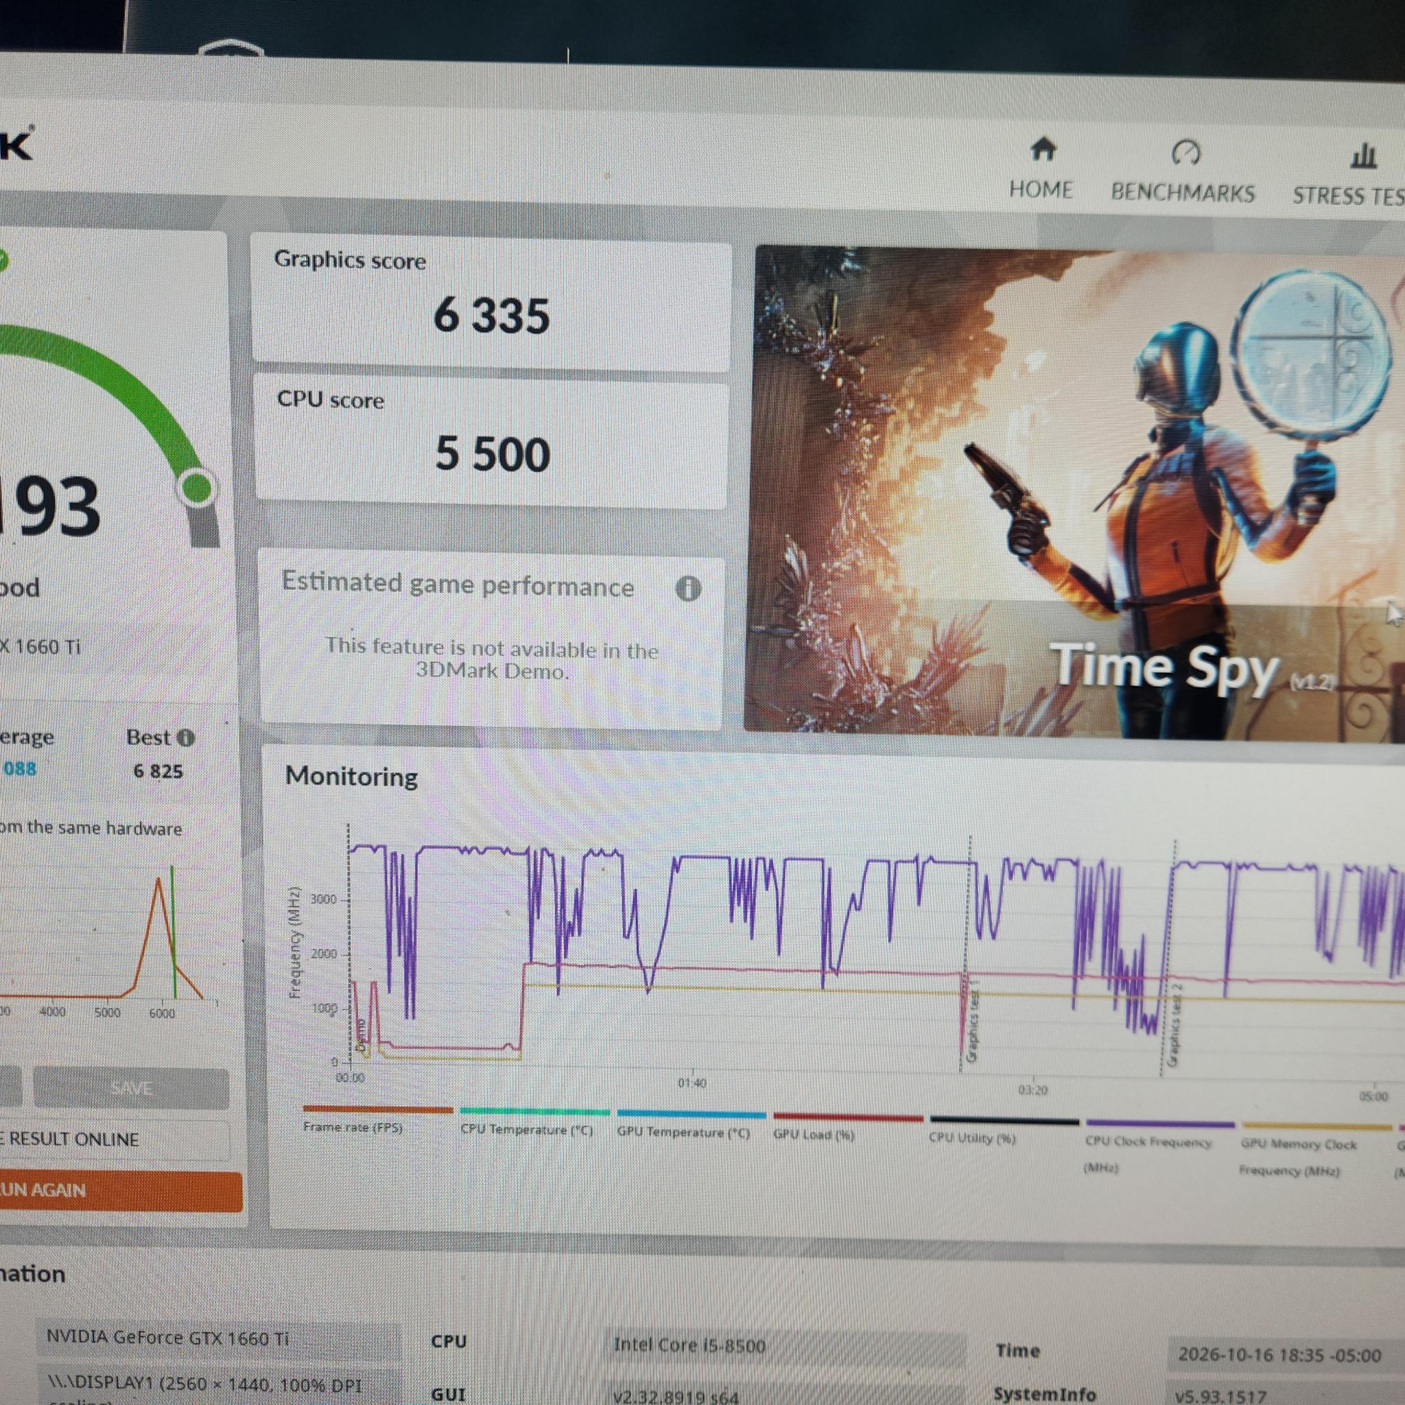1405x1405 pixels.
Task: Click the time value 2026-10-16 18:35 -05:00
Action: click(1287, 1356)
